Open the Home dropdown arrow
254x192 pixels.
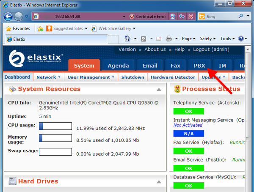[x=135, y=38]
